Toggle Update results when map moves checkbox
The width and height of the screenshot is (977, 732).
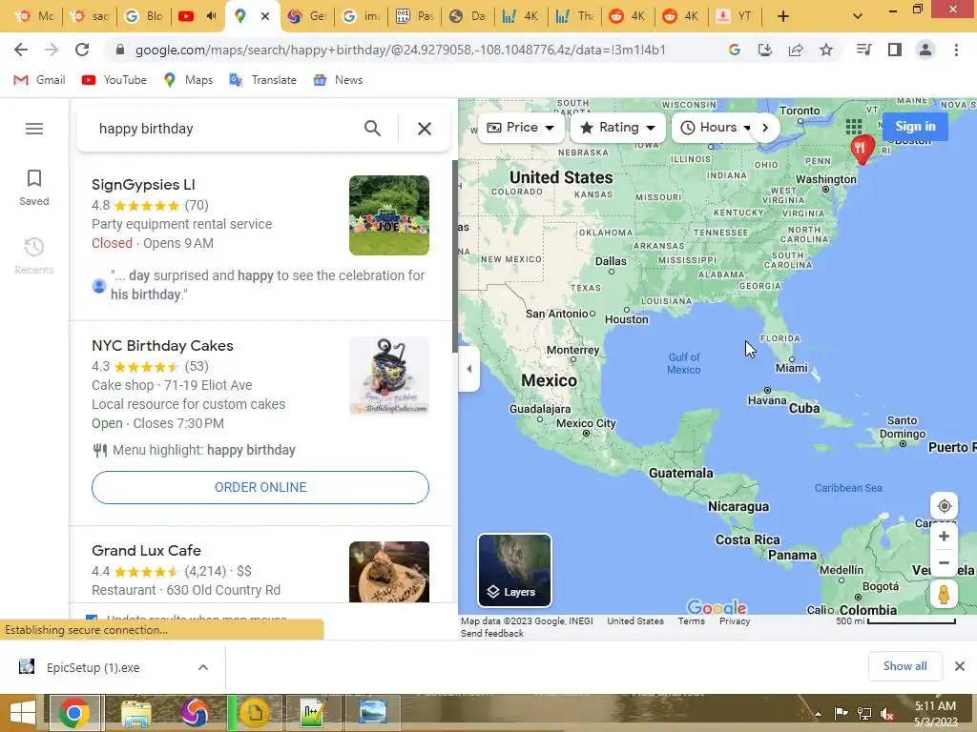point(92,618)
